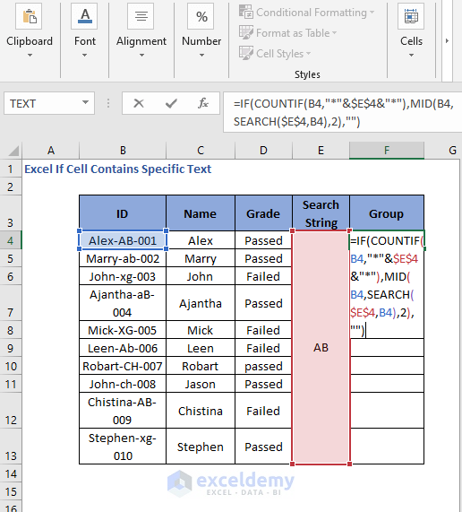The image size is (462, 512).
Task: Open the Font group
Action: point(85,31)
